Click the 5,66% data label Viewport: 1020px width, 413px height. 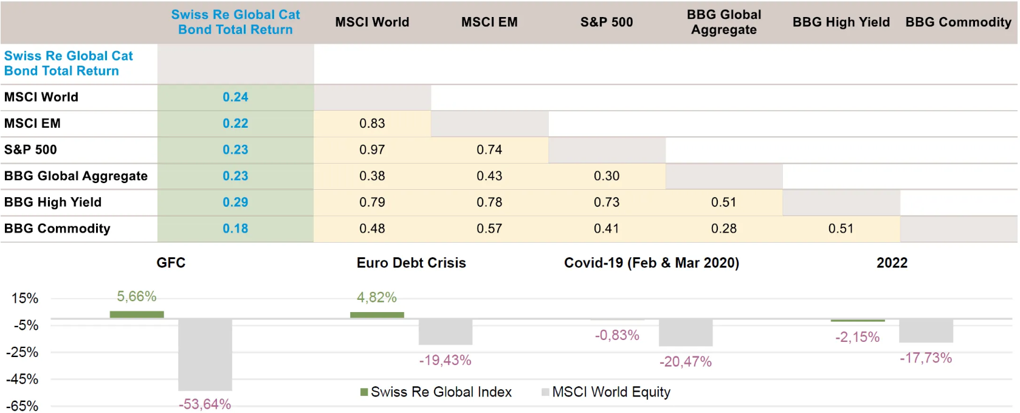[x=137, y=296]
